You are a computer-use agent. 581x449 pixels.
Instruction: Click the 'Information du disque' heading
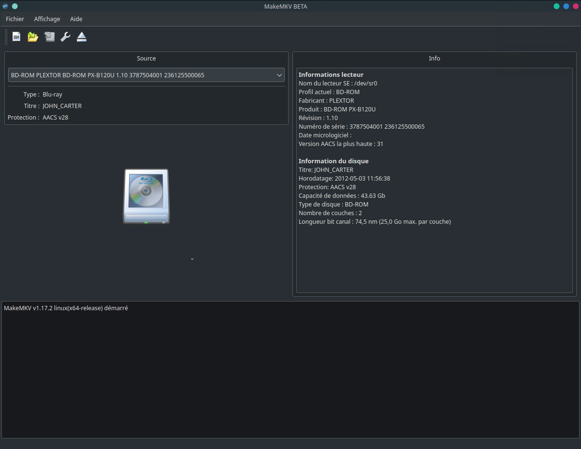(333, 161)
